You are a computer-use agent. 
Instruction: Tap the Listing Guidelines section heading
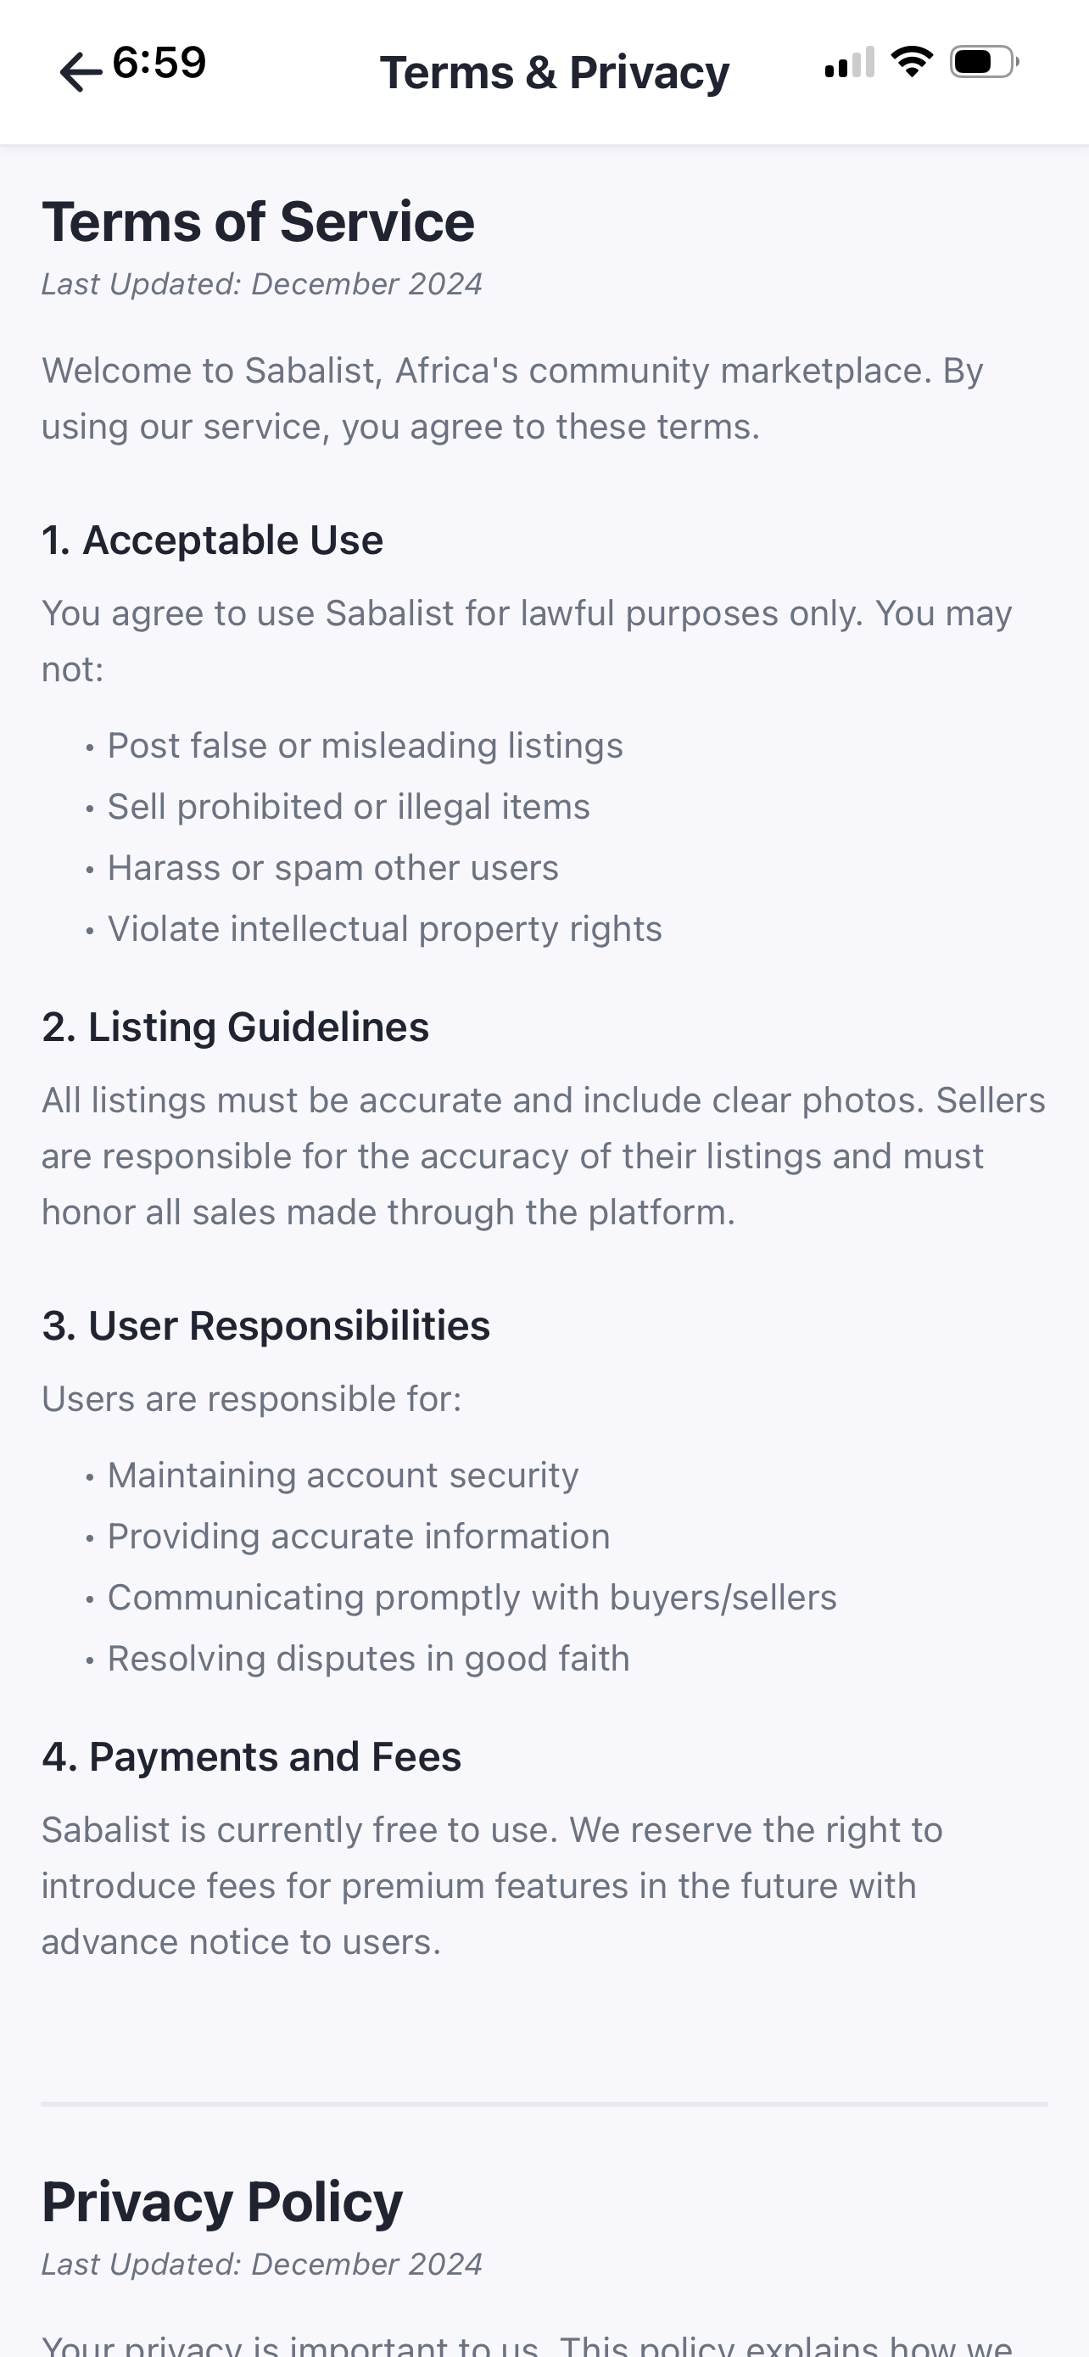235,1027
